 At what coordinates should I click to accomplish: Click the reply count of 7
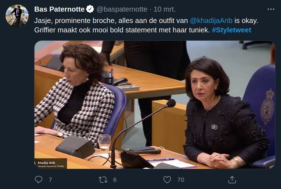51,180
